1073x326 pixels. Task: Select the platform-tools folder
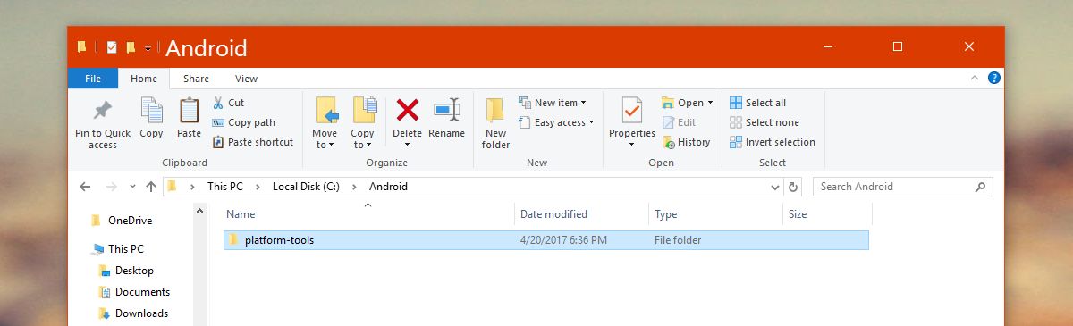(x=545, y=240)
